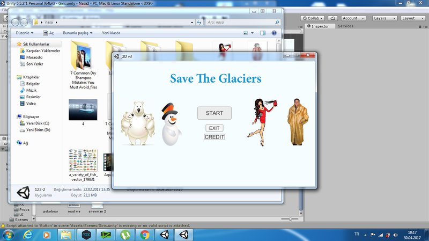Viewport: 429px width, 241px height.
Task: Open the Scenes folder in Unity project
Action: point(21,220)
